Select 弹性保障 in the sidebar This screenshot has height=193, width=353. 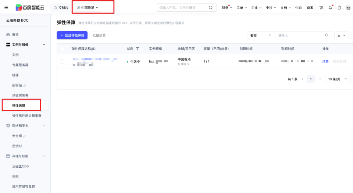(x=19, y=105)
